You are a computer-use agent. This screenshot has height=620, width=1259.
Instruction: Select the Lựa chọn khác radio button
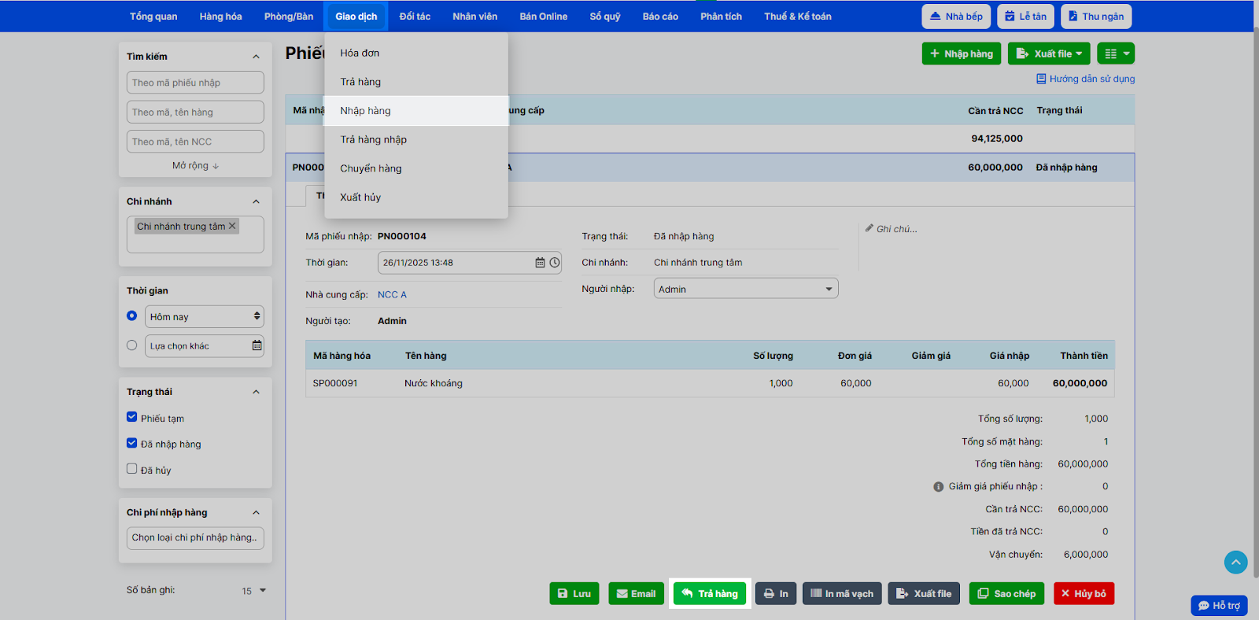(132, 345)
